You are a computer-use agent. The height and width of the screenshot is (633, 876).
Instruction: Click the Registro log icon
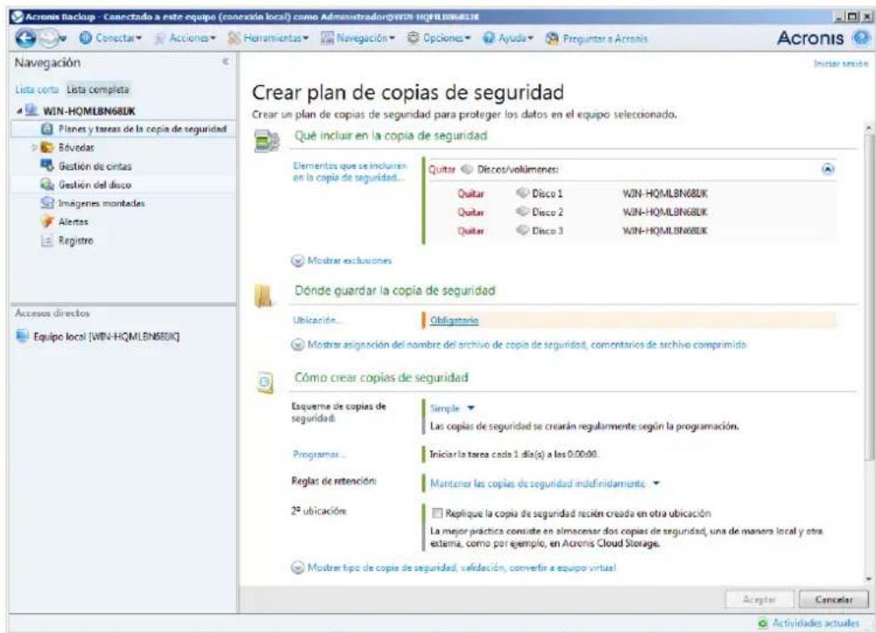(47, 241)
